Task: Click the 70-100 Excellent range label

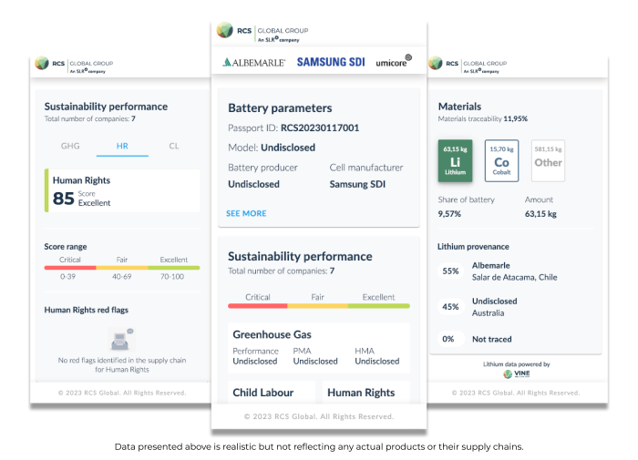Action: click(172, 277)
